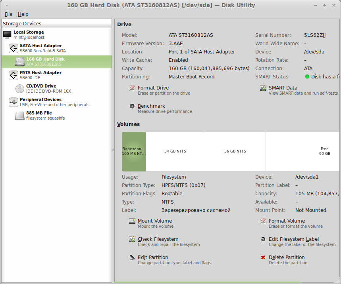Click the model value ATA ST3160812AS

(x=191, y=35)
